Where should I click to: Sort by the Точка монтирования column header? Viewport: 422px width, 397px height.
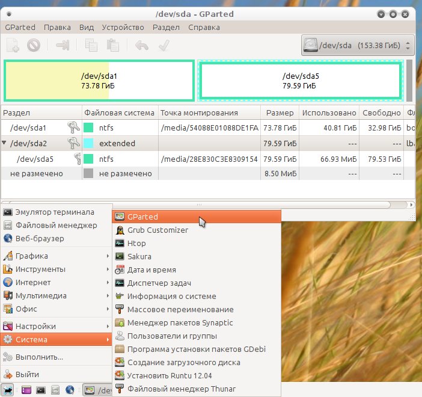[x=209, y=112]
